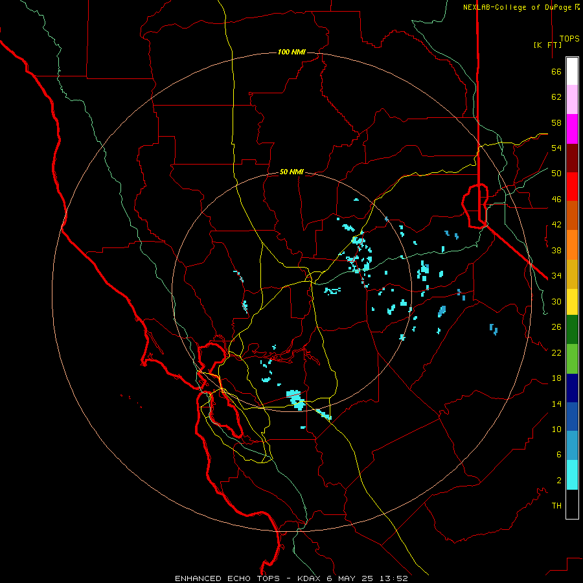Click the dark red 54 K FT swatch
Viewport: 583px width, 583px height.
[572, 157]
